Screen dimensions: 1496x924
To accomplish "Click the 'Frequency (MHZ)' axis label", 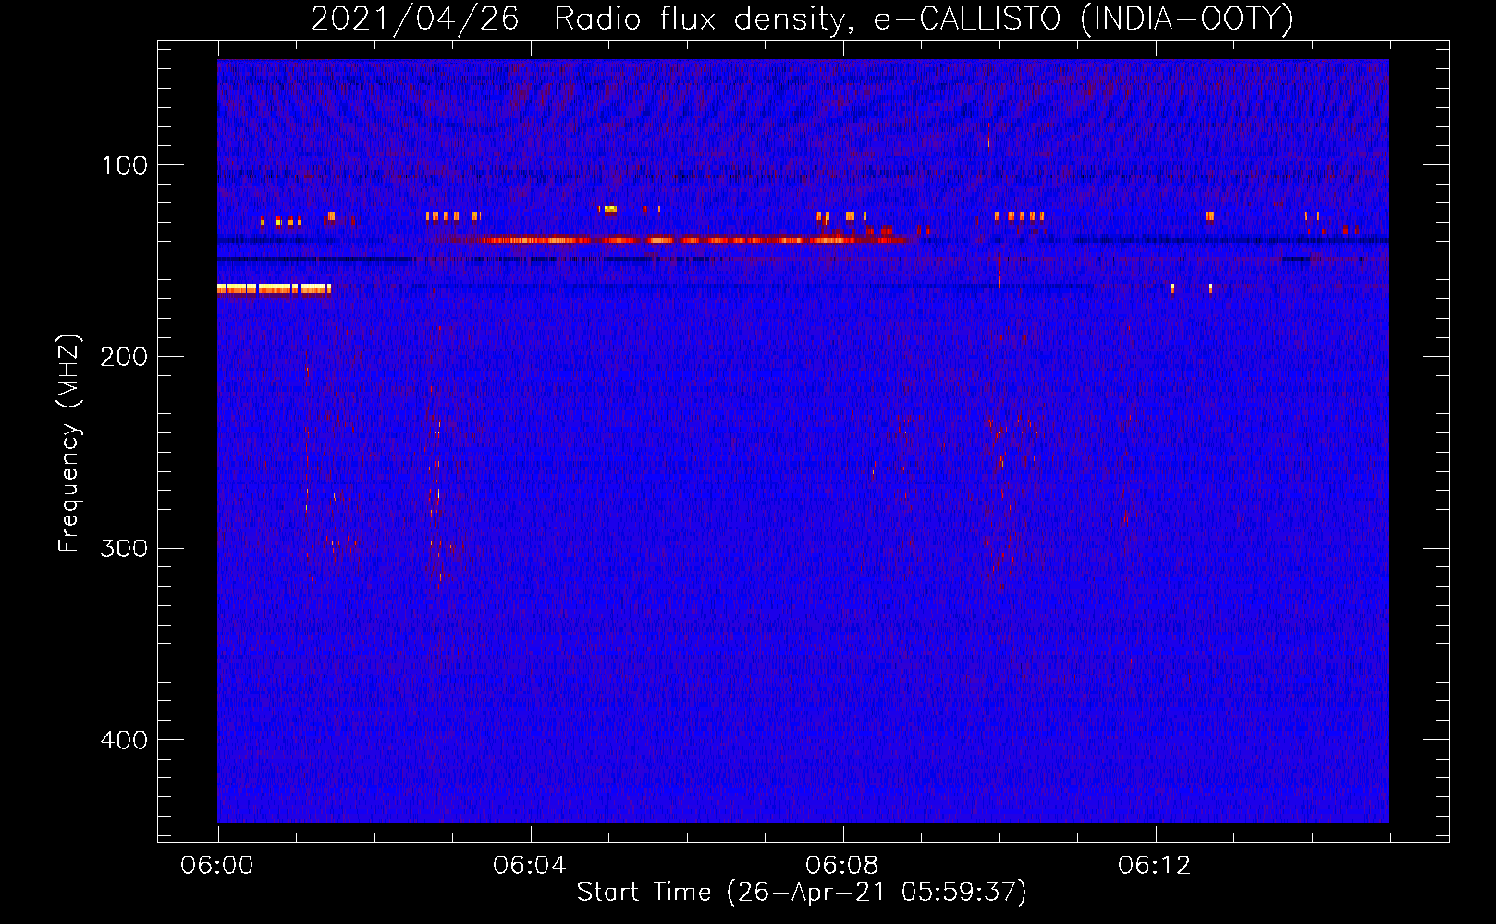I will [69, 444].
